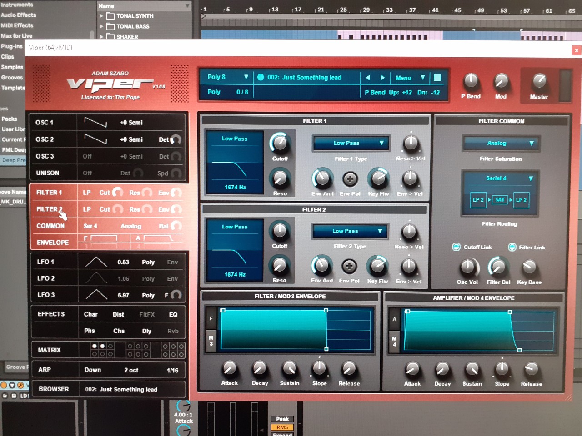Click the filter envelope Slope knob slider
The height and width of the screenshot is (436, 582).
click(319, 368)
